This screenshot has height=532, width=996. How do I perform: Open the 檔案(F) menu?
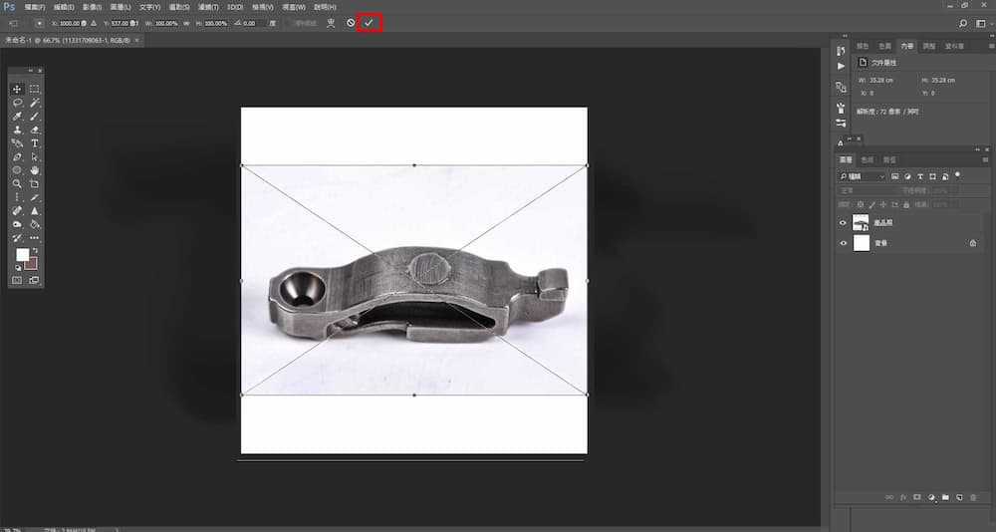click(x=34, y=7)
